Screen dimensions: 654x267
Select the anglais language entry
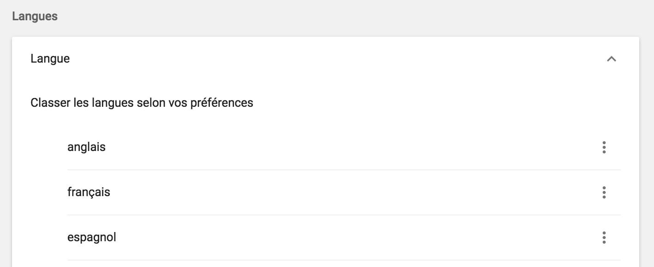[x=87, y=147]
